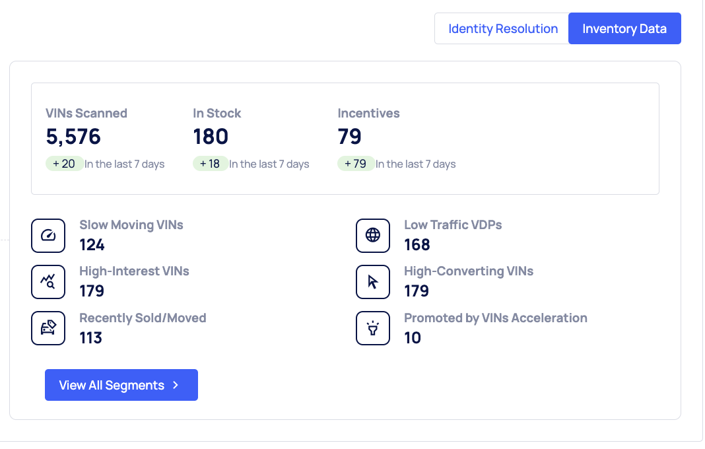Viewport: 705px width, 449px height.
Task: Click the Recently Sold/Moved count 113
Action: 91,338
